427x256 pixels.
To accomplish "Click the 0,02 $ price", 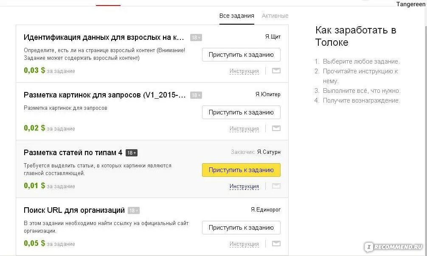I will pos(34,128).
